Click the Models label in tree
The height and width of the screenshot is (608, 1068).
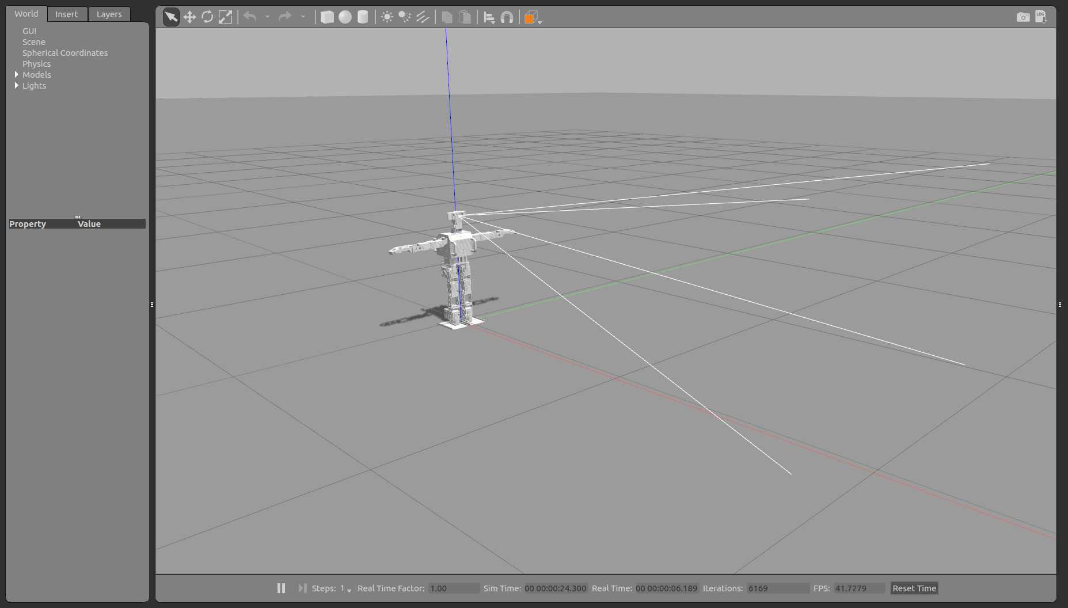point(37,75)
